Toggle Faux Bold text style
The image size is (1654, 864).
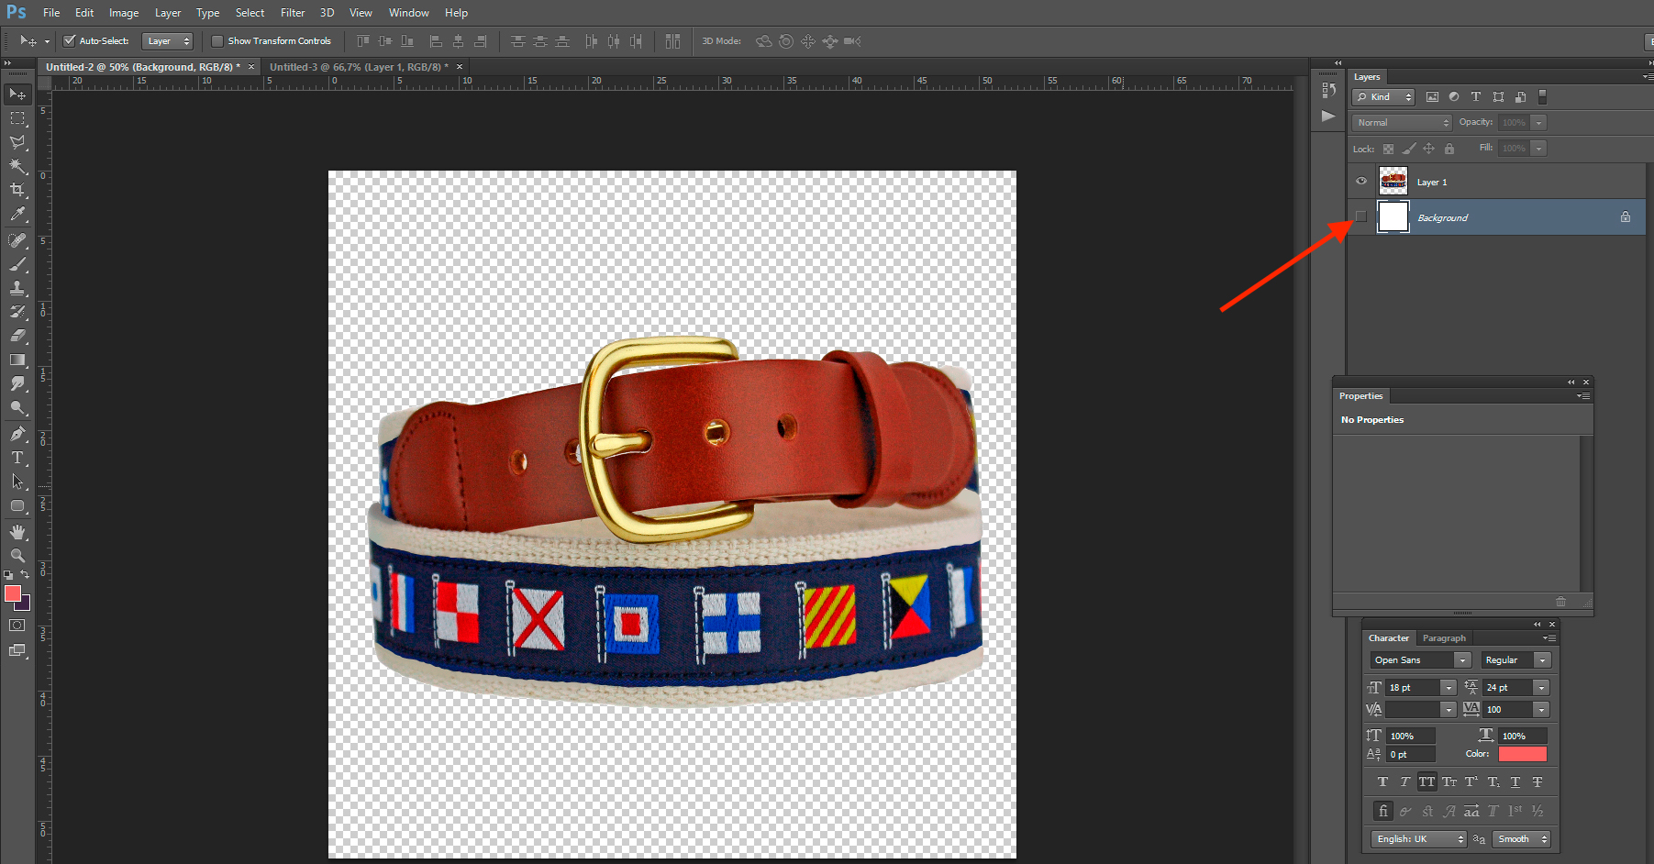click(x=1382, y=782)
